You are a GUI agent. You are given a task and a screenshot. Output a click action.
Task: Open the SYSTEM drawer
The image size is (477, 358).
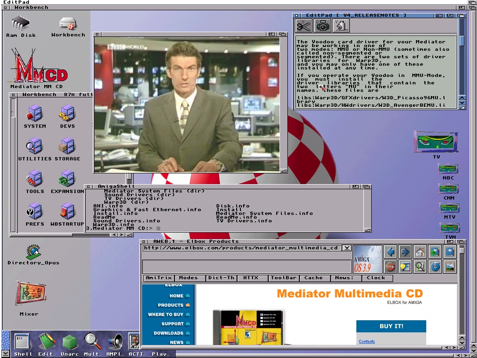point(34,113)
